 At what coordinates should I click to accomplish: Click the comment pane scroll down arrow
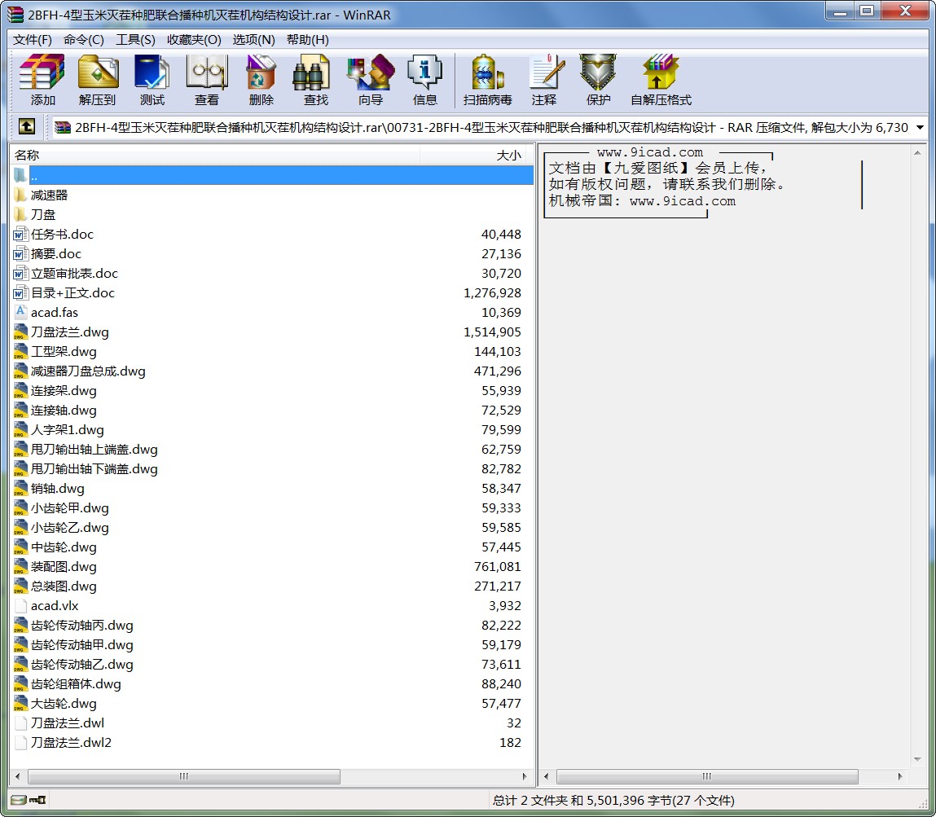917,759
